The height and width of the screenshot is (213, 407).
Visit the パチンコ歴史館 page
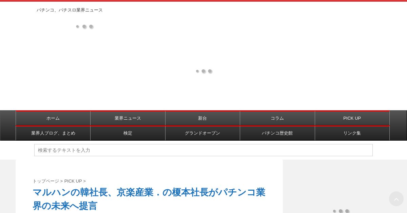pyautogui.click(x=277, y=133)
